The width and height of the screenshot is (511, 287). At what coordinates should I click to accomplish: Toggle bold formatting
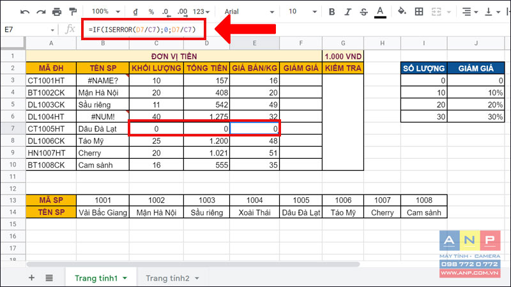pos(332,11)
